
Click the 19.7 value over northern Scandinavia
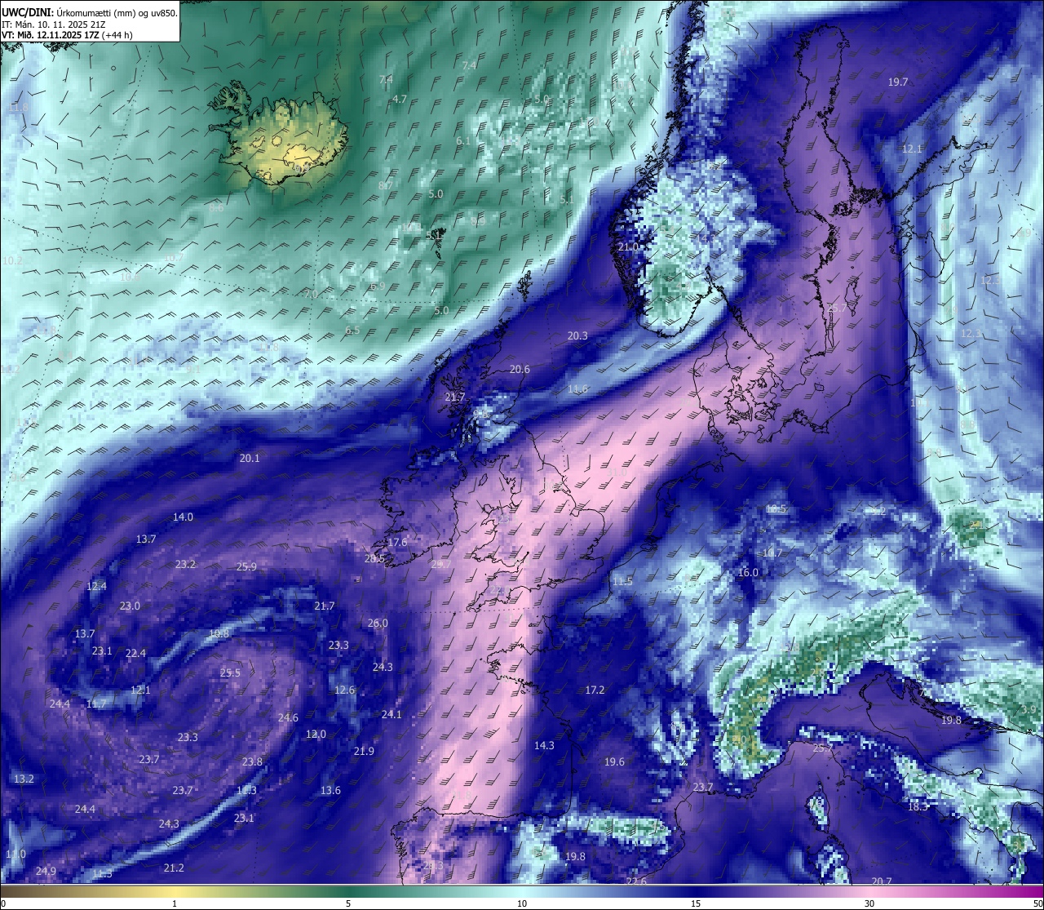coord(898,82)
